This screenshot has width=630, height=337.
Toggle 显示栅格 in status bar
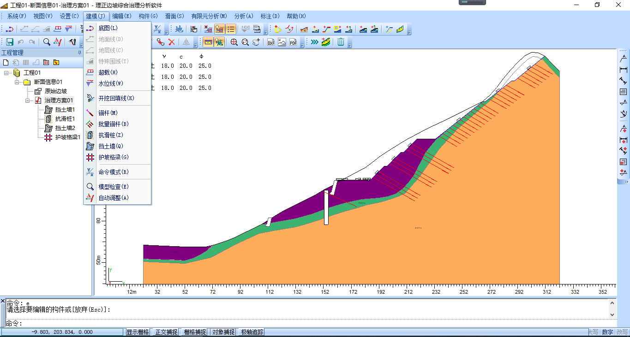138,332
